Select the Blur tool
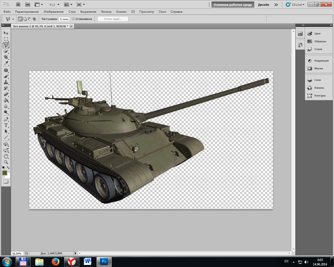Screen dimensions: 334x267 6,106
